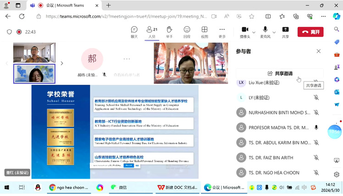Click the red leave (离开) button
The width and height of the screenshot is (343, 196).
pyautogui.click(x=310, y=32)
